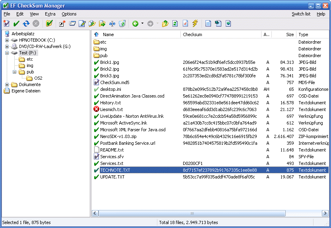The width and height of the screenshot is (331, 228).
Task: Click the blue up arrow in list header
Action: point(97,34)
